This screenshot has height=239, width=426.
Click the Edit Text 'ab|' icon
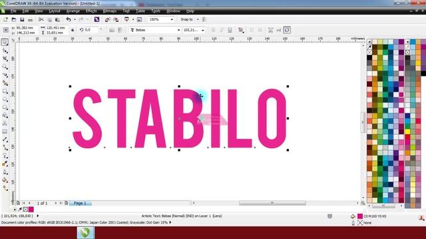(x=278, y=30)
